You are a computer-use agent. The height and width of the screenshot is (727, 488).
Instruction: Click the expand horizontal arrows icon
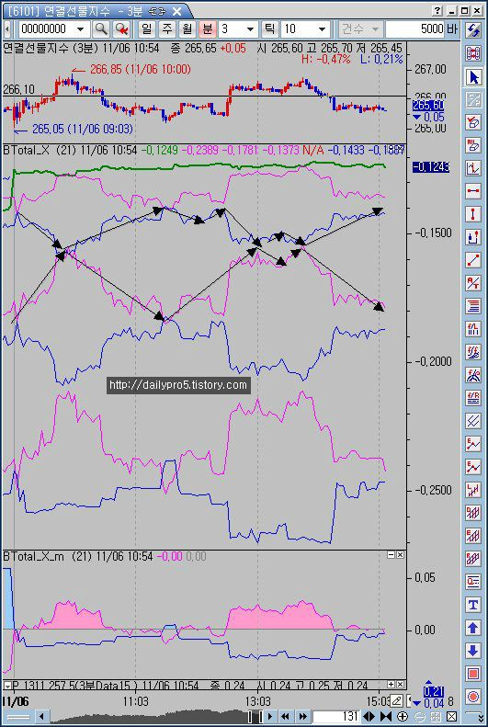click(369, 716)
